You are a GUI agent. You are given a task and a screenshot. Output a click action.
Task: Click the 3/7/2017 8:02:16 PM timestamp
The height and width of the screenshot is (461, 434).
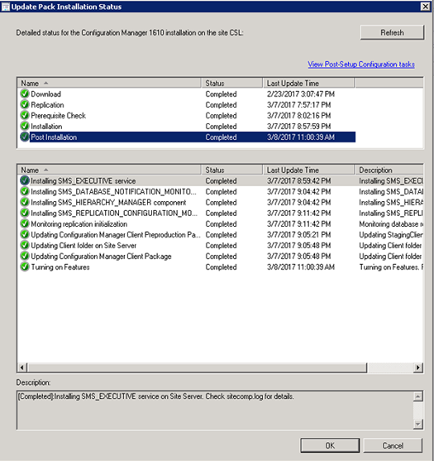point(299,116)
